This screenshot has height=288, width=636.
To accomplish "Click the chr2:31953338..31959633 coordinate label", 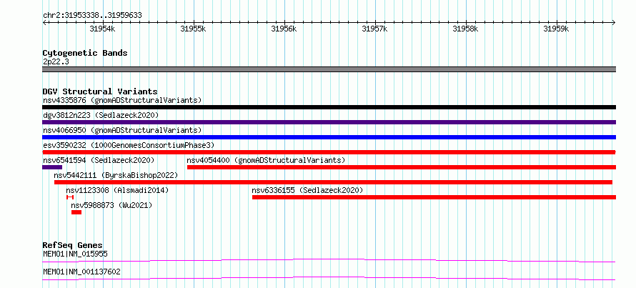I will (92, 16).
